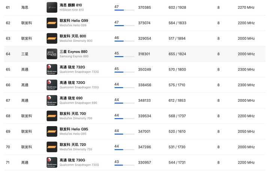
Task: Click the Kirin 810 score bar
Action: (124, 10)
